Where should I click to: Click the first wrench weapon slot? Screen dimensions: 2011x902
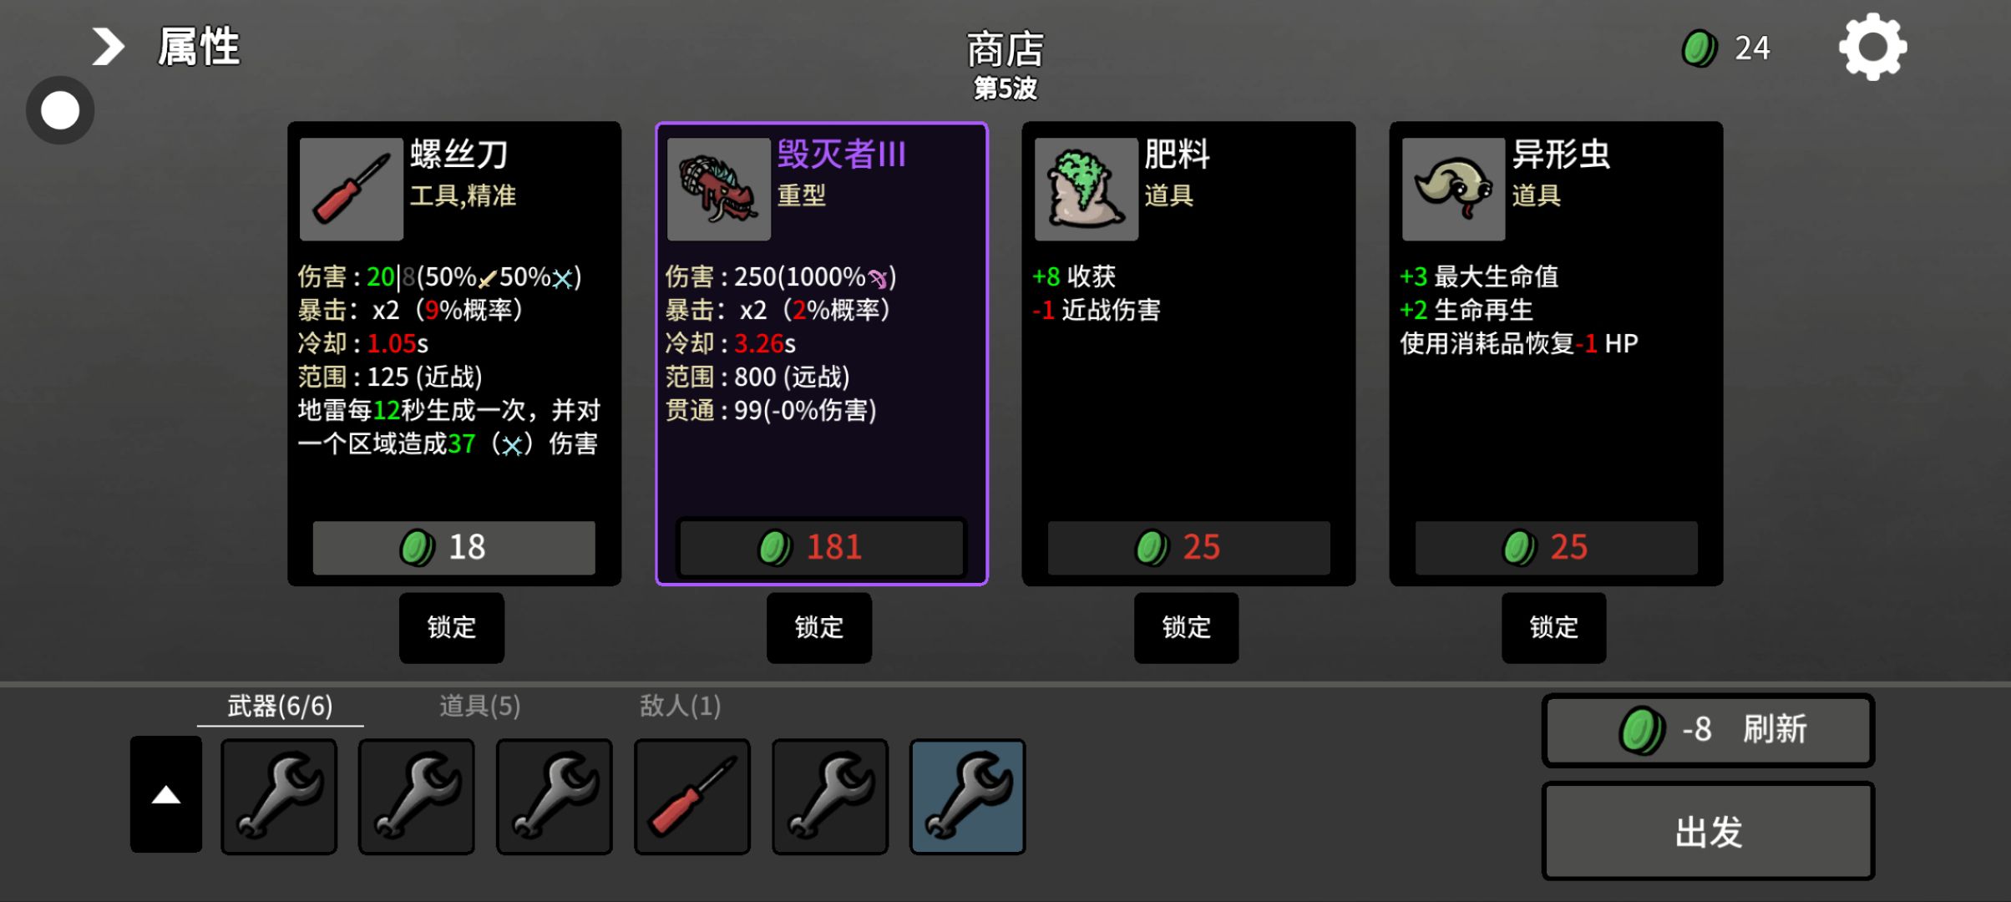[278, 796]
